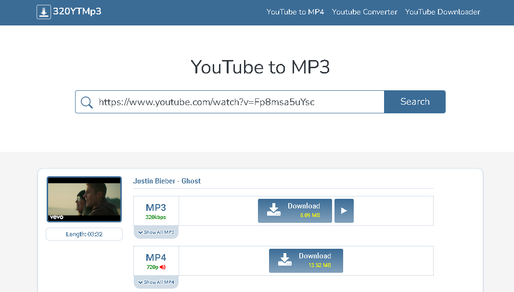Expand Show All MP4 options

pos(156,282)
